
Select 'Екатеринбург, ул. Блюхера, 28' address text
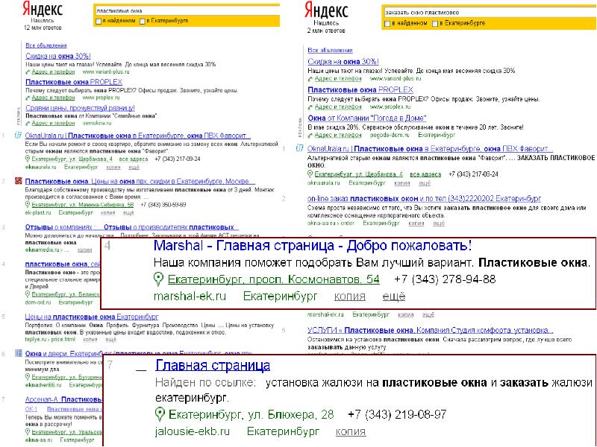tap(251, 414)
